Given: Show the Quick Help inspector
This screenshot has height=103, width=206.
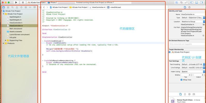Looking at the screenshot, I should tap(189, 7).
